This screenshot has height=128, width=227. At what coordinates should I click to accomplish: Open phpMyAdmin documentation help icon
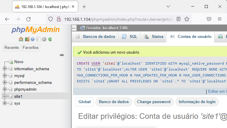pyautogui.click(x=33, y=39)
